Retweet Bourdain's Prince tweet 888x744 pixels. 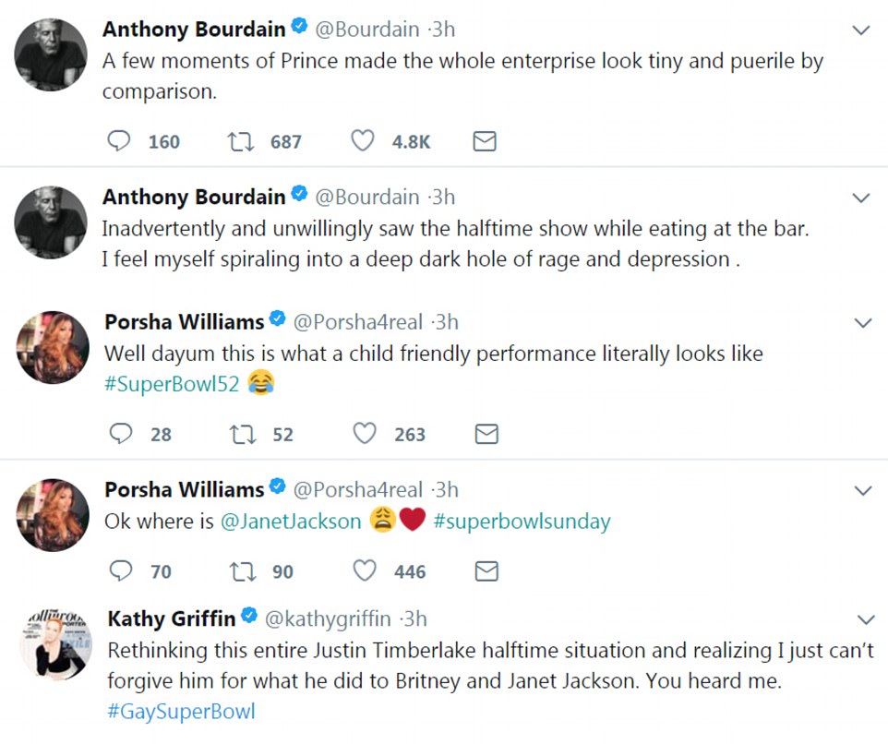coord(240,141)
